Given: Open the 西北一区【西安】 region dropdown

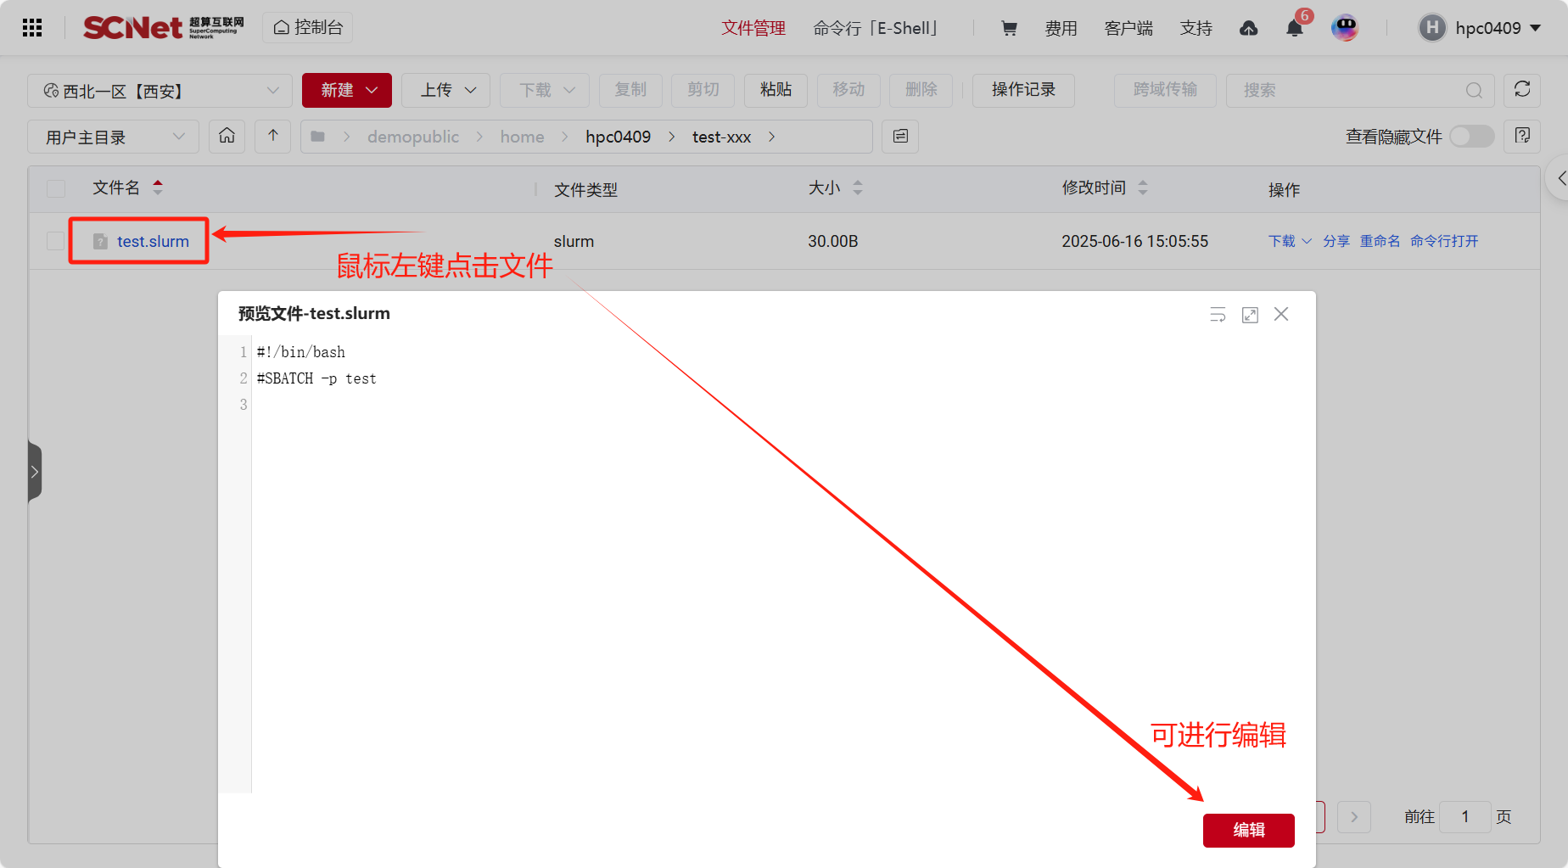Looking at the screenshot, I should 160,91.
